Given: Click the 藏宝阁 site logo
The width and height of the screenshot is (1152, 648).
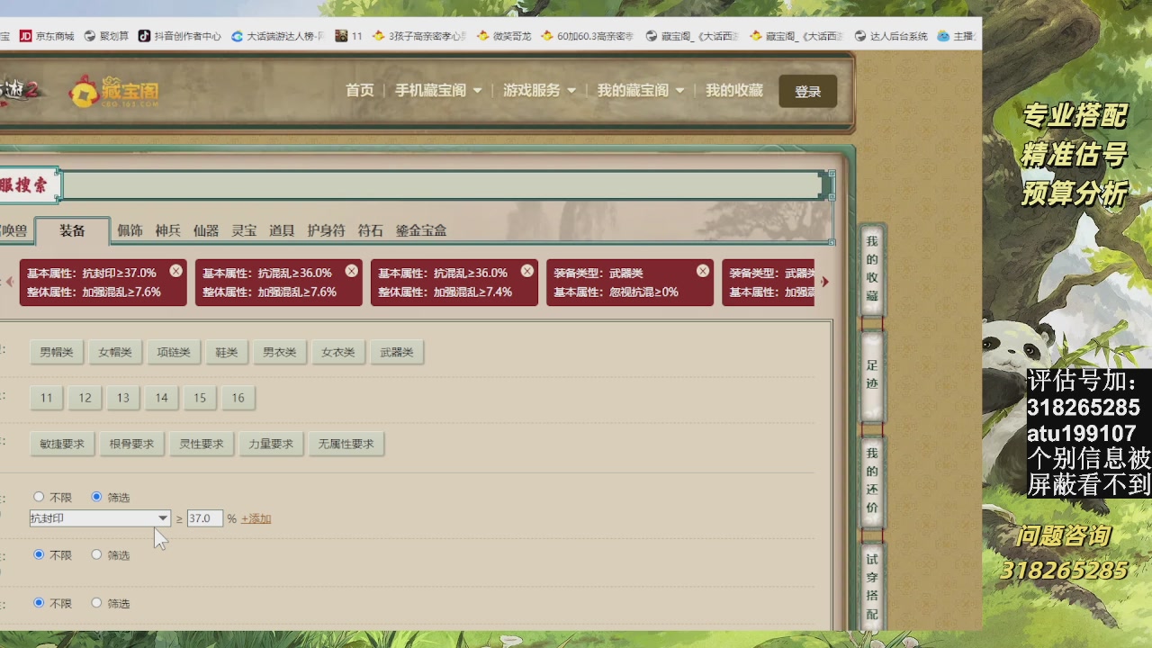Looking at the screenshot, I should click(114, 92).
